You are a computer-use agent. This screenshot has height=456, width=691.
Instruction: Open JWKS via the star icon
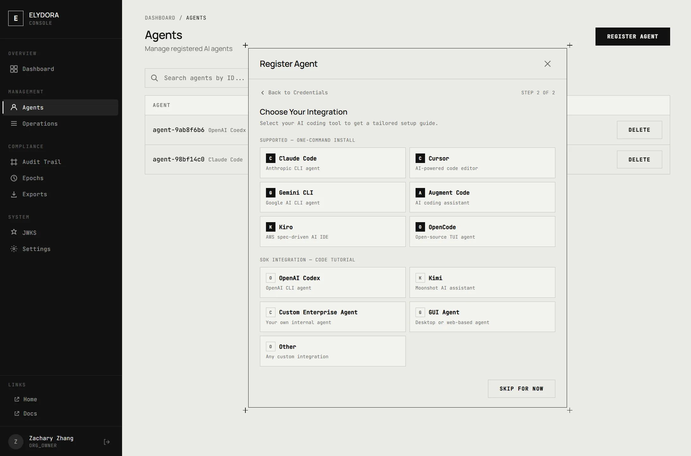[14, 233]
